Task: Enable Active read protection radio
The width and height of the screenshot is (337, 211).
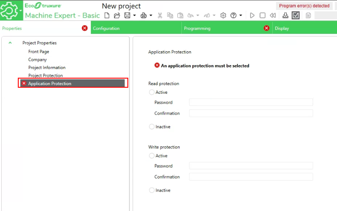Action: pyautogui.click(x=152, y=92)
